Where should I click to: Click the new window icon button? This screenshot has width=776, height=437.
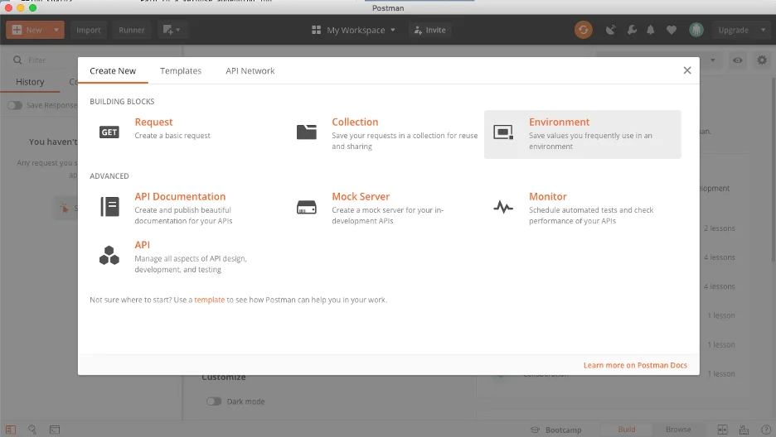pos(172,30)
